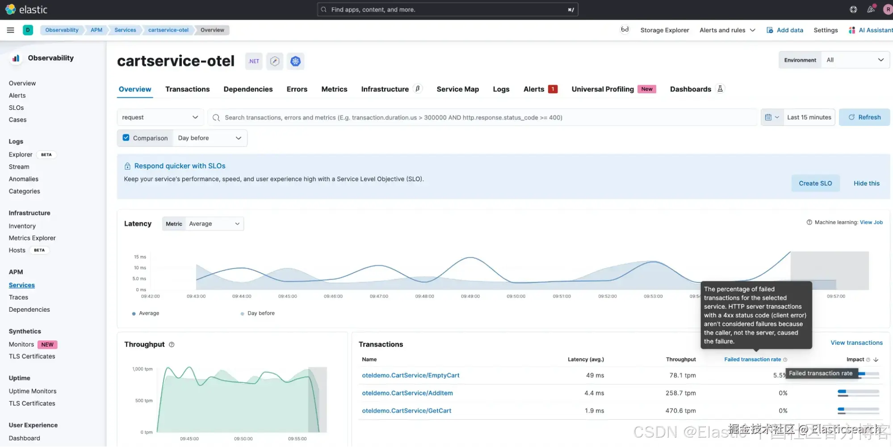The image size is (893, 447).
Task: Open the newsfeed notifications icon
Action: point(871,9)
